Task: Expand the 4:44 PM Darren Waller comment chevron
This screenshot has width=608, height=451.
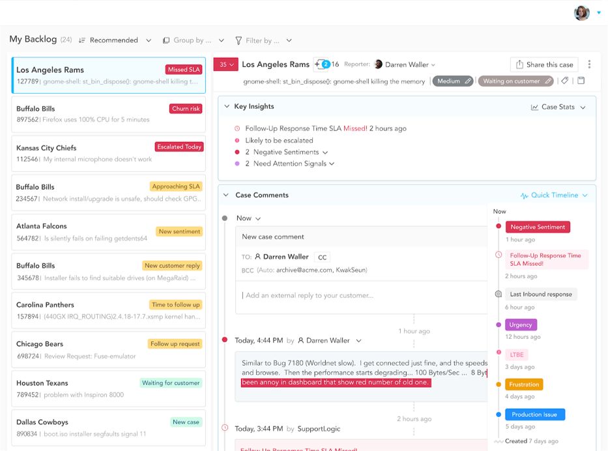Action: pos(358,341)
